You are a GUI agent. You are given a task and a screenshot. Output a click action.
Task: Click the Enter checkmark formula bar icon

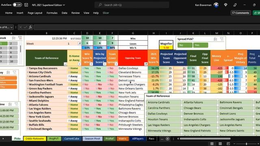pyautogui.click(x=25, y=27)
